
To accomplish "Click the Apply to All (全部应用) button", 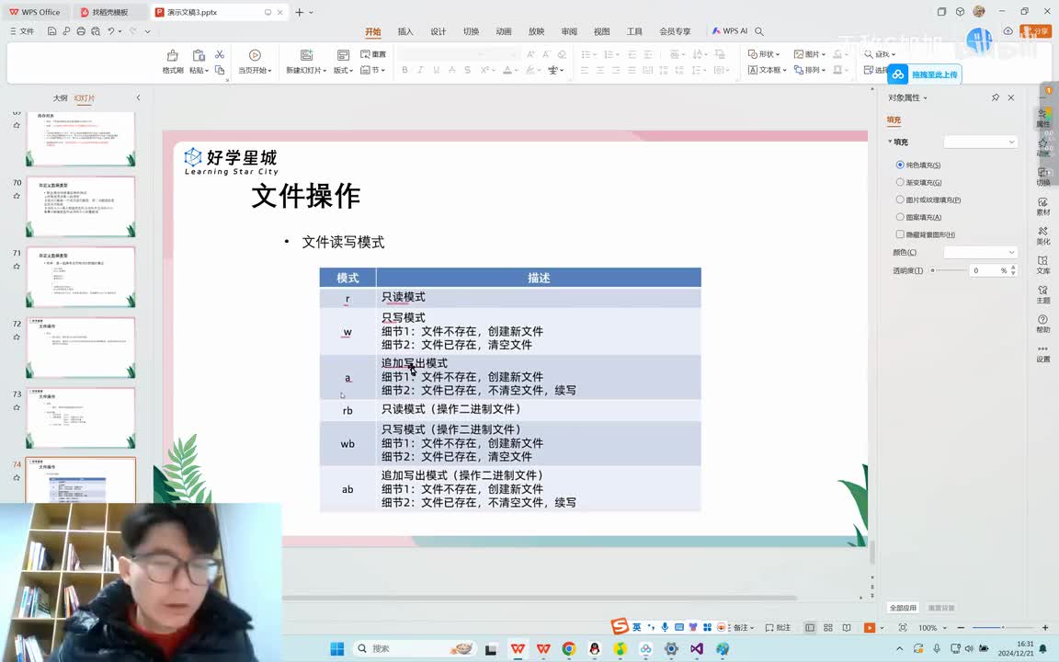I will [903, 608].
